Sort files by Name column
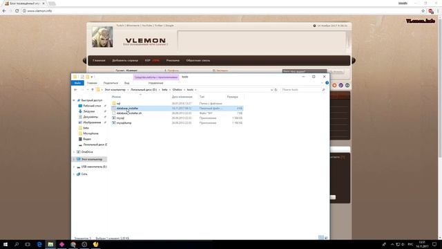The height and width of the screenshot is (249, 442). coord(116,97)
